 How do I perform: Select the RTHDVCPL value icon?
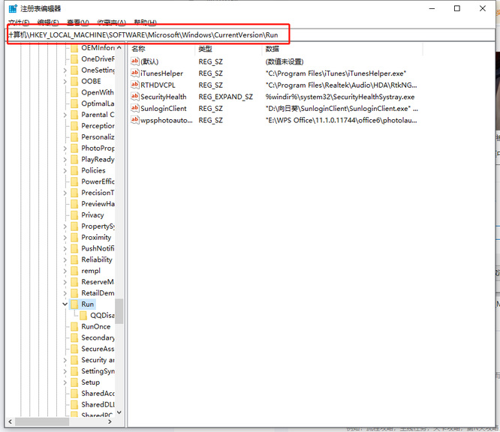(135, 85)
